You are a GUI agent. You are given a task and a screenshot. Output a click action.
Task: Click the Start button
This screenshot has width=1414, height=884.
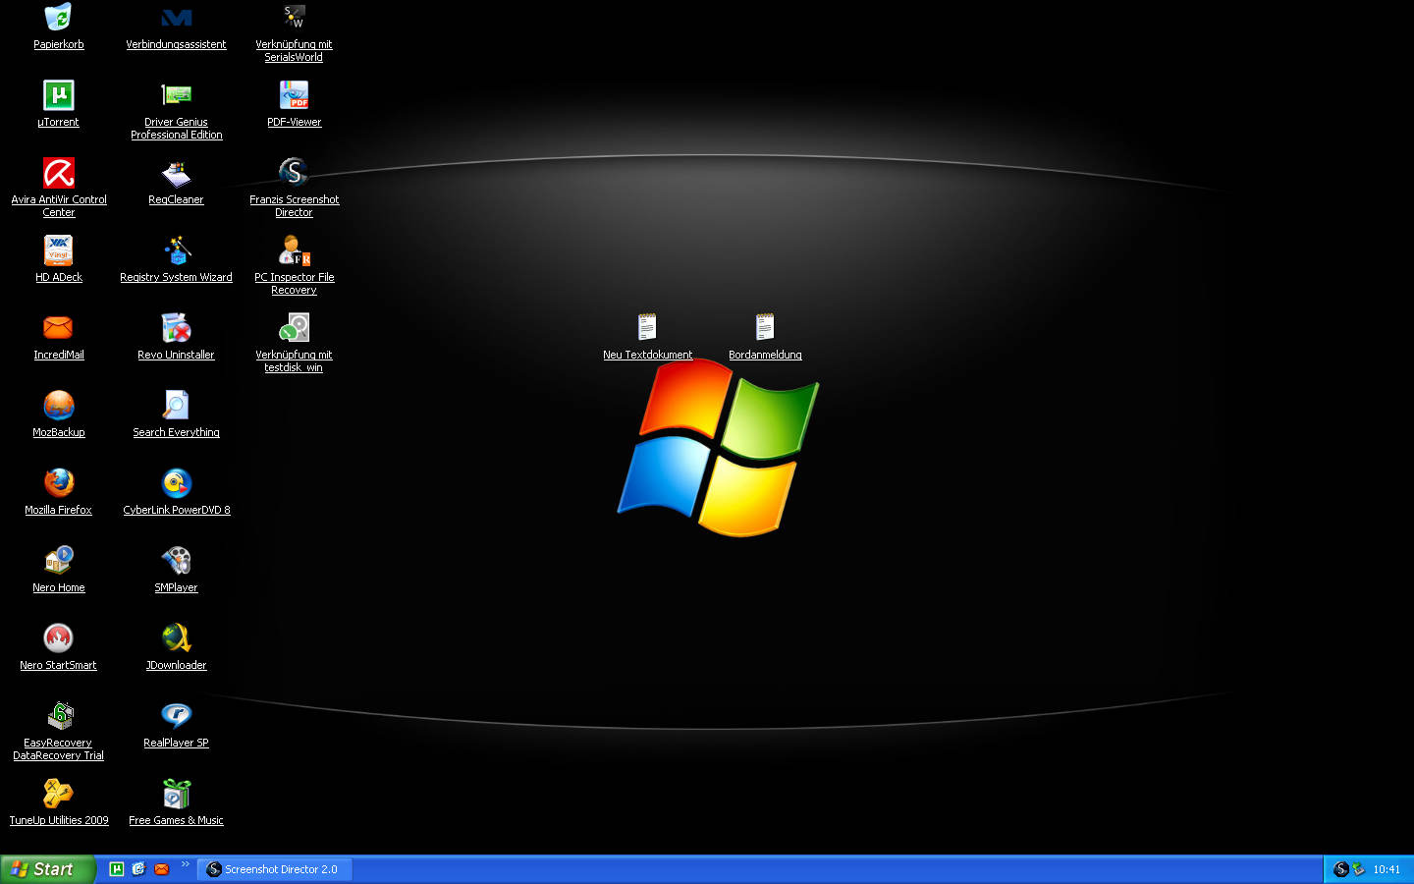tap(48, 869)
